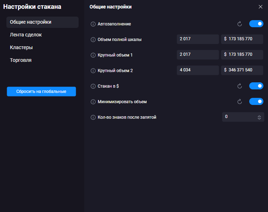Toggle the Автозаполнение switch
Screen dimensions: 268x212
256,24
